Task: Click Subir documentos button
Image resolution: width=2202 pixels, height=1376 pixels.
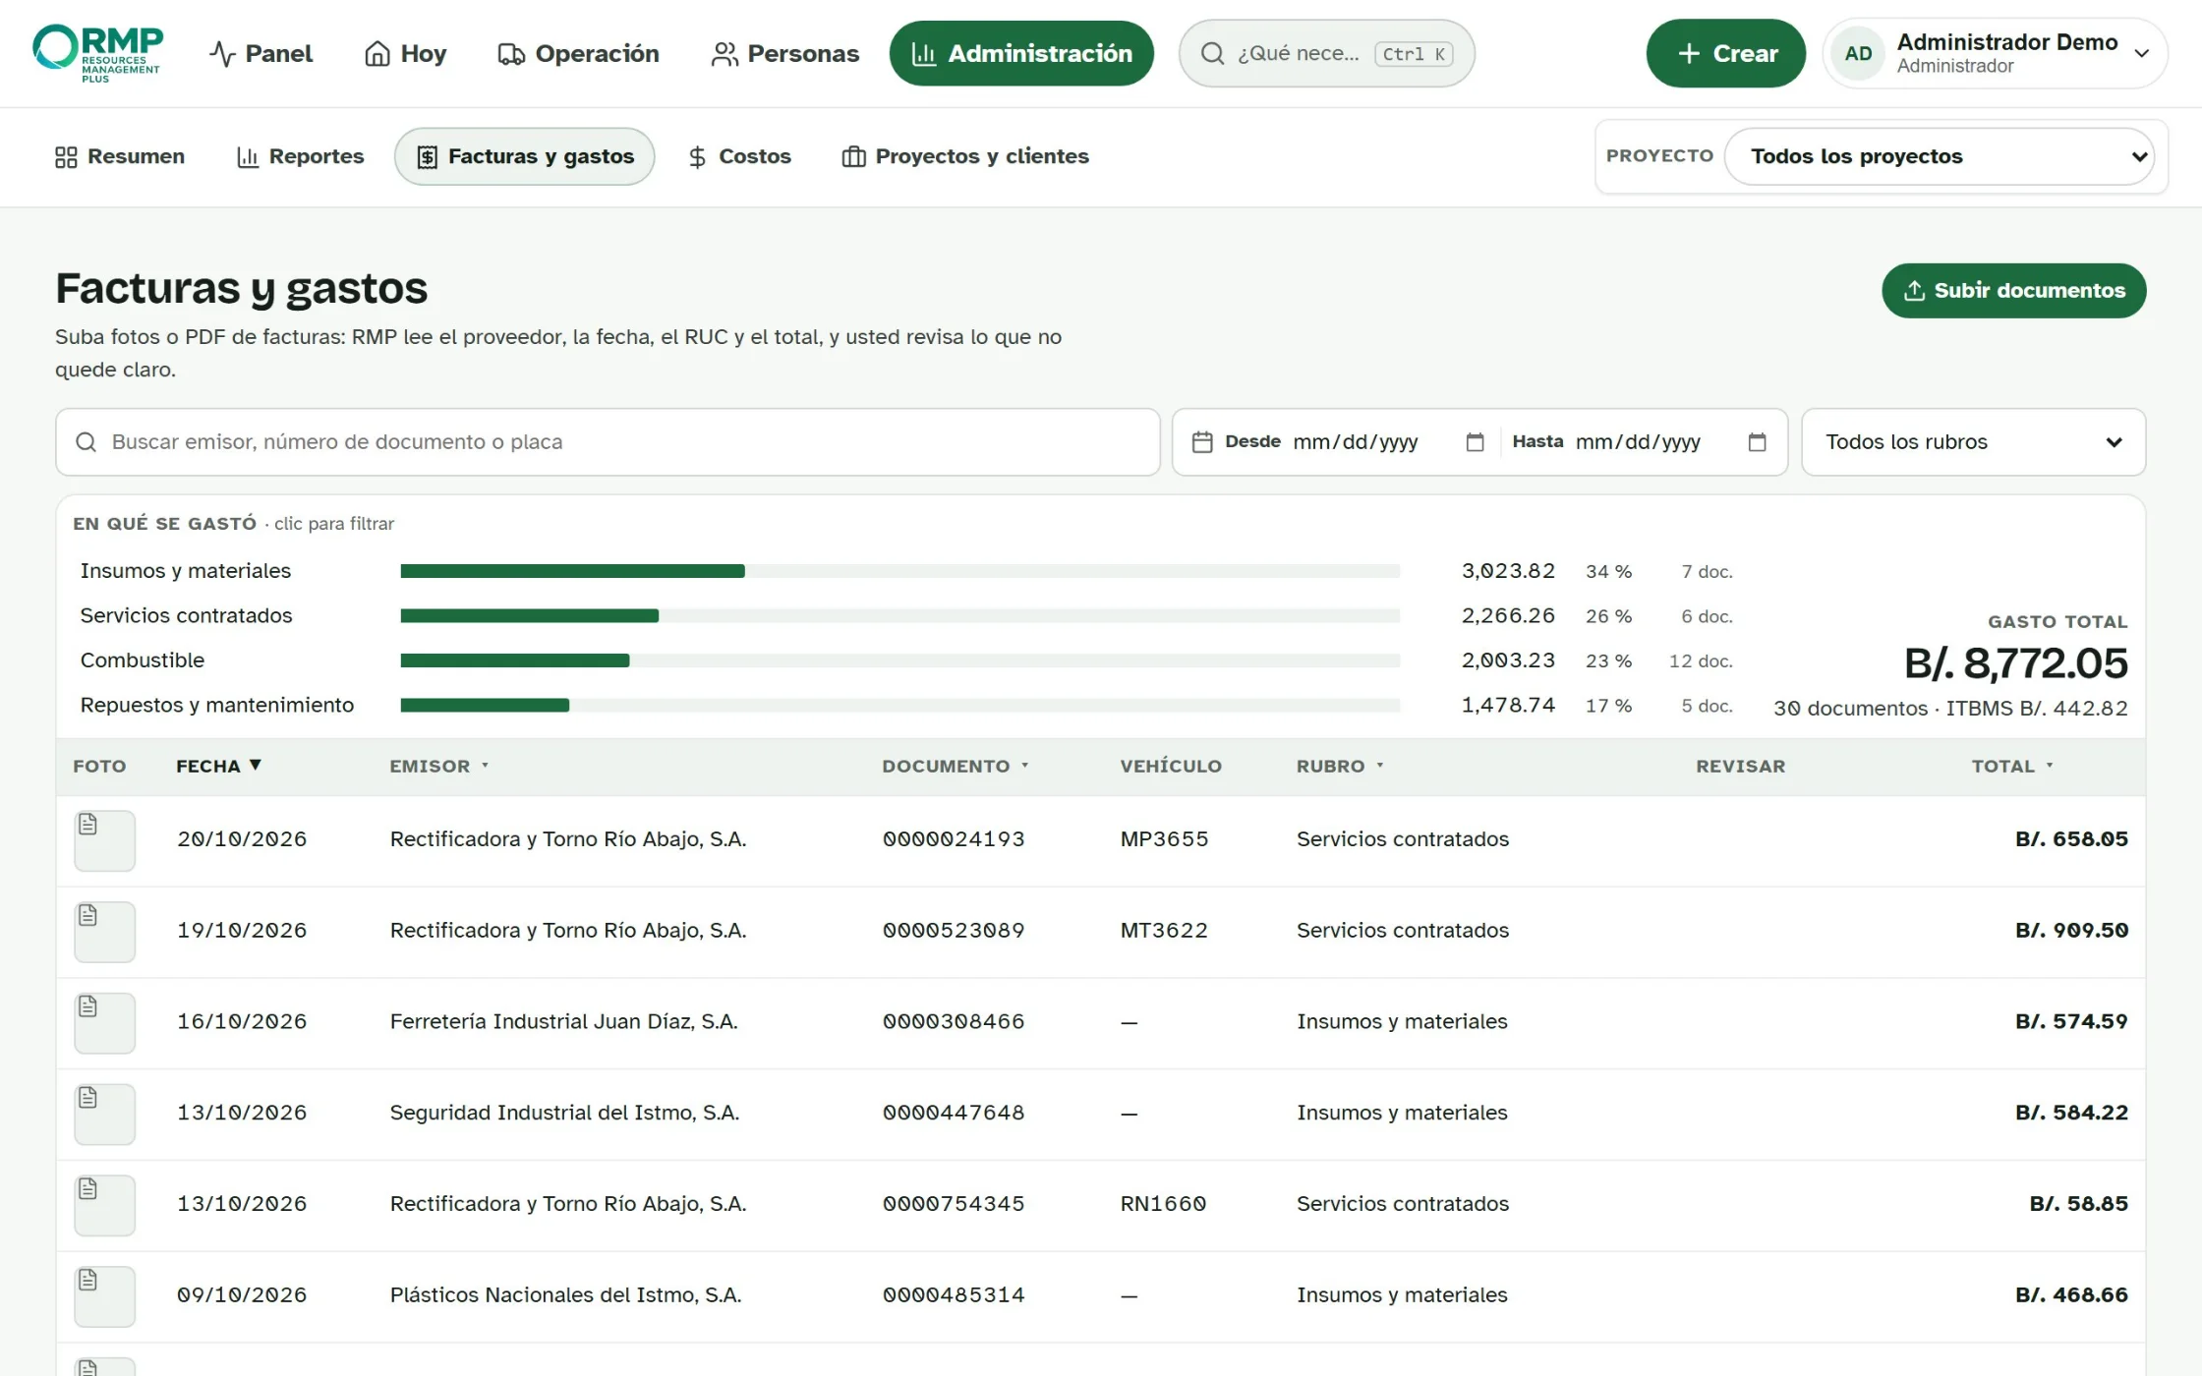Action: 2013,290
